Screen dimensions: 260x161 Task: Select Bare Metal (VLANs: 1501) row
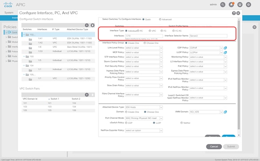(58, 47)
